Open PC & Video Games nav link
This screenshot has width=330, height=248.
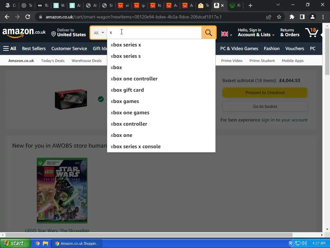coord(239,48)
